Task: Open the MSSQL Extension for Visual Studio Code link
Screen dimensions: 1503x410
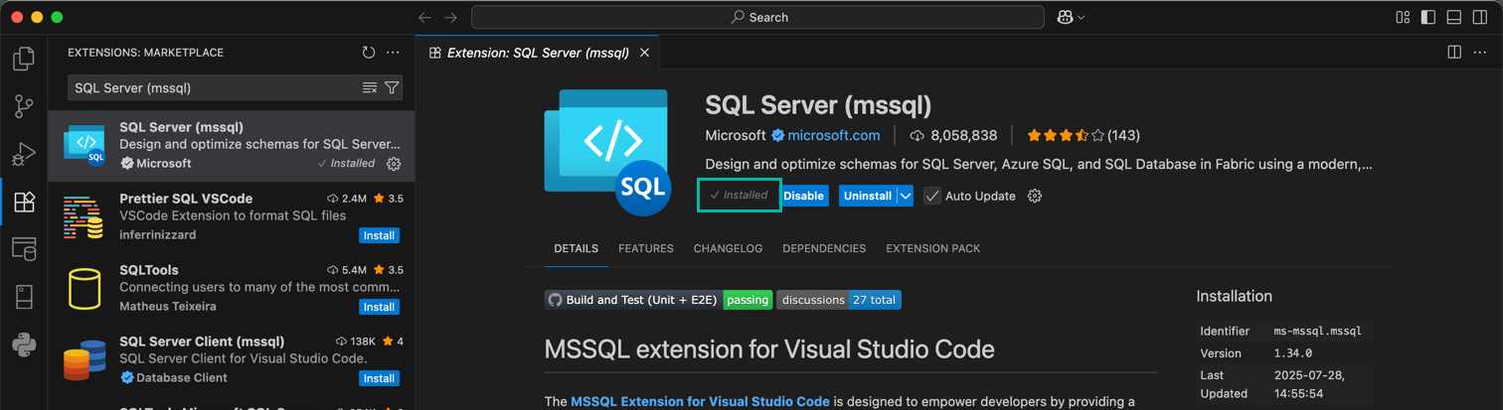Action: 700,402
